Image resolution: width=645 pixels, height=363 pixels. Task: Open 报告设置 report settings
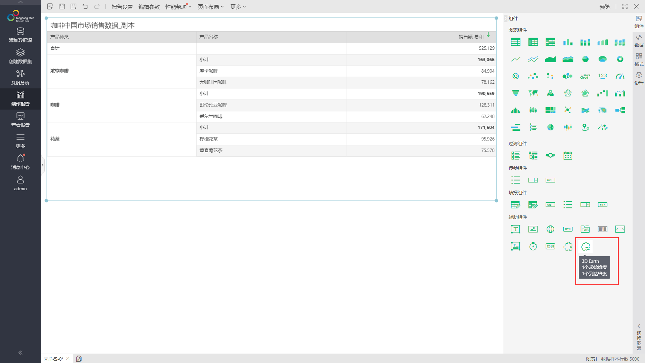pyautogui.click(x=122, y=7)
